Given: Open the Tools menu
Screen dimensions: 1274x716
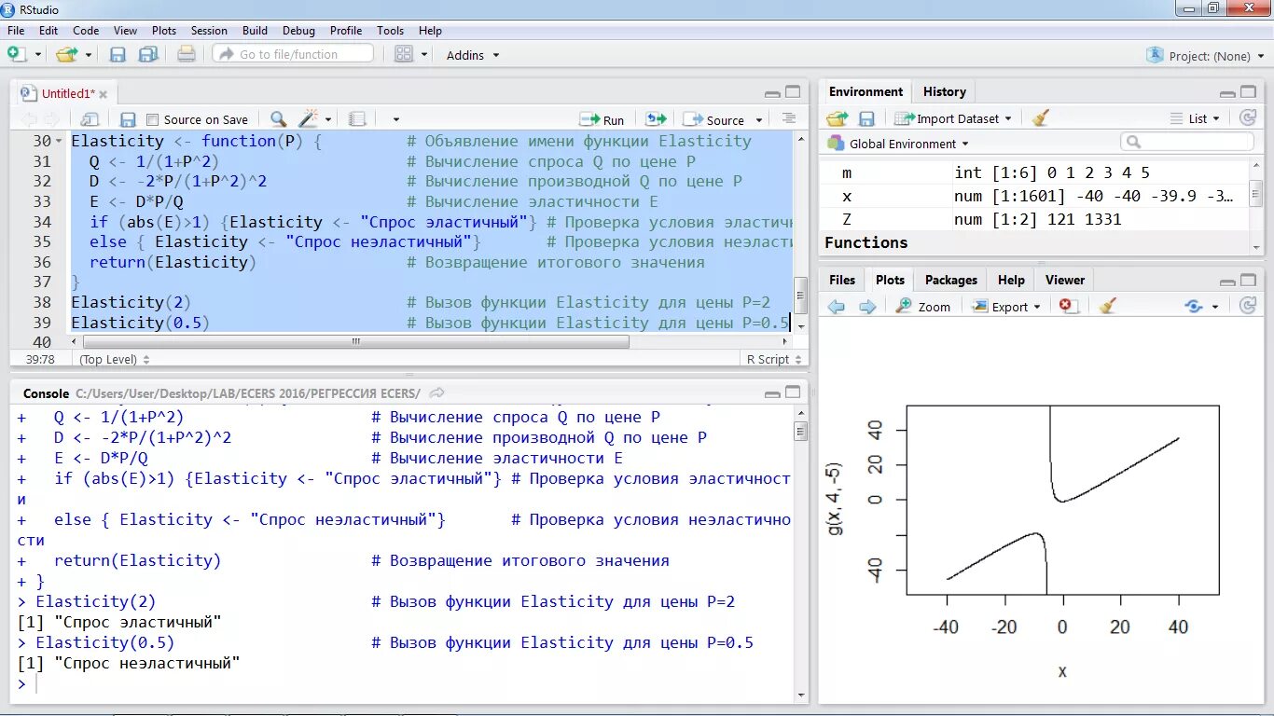Looking at the screenshot, I should pyautogui.click(x=391, y=31).
